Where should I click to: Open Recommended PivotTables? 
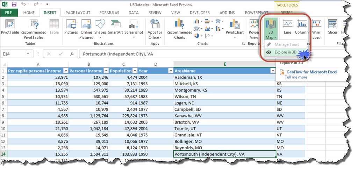33,29
